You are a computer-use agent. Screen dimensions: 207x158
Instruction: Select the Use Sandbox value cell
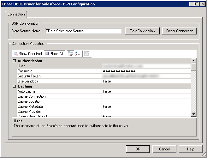(x=146, y=81)
